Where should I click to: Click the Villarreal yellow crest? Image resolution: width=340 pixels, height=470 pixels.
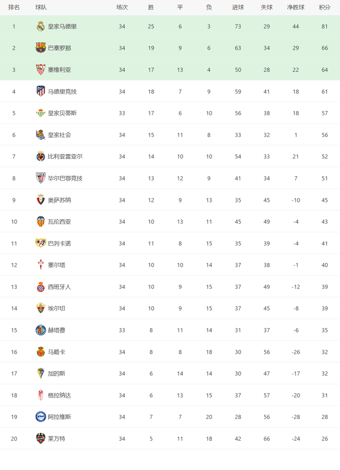click(x=40, y=157)
